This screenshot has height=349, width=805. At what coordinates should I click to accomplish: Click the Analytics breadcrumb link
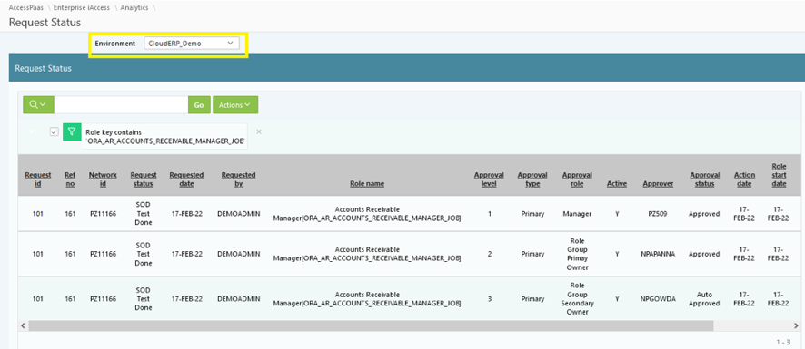(135, 7)
